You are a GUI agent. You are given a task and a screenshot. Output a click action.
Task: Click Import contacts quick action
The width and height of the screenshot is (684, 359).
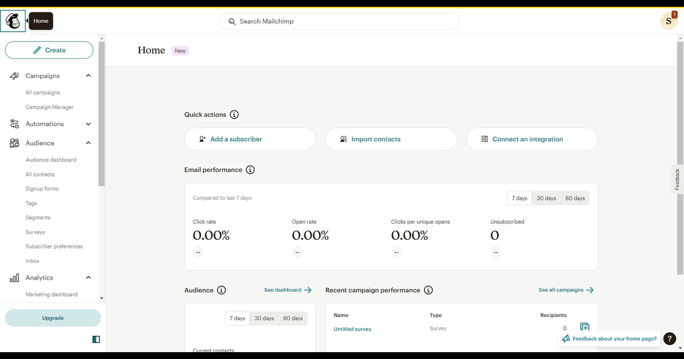click(x=391, y=139)
